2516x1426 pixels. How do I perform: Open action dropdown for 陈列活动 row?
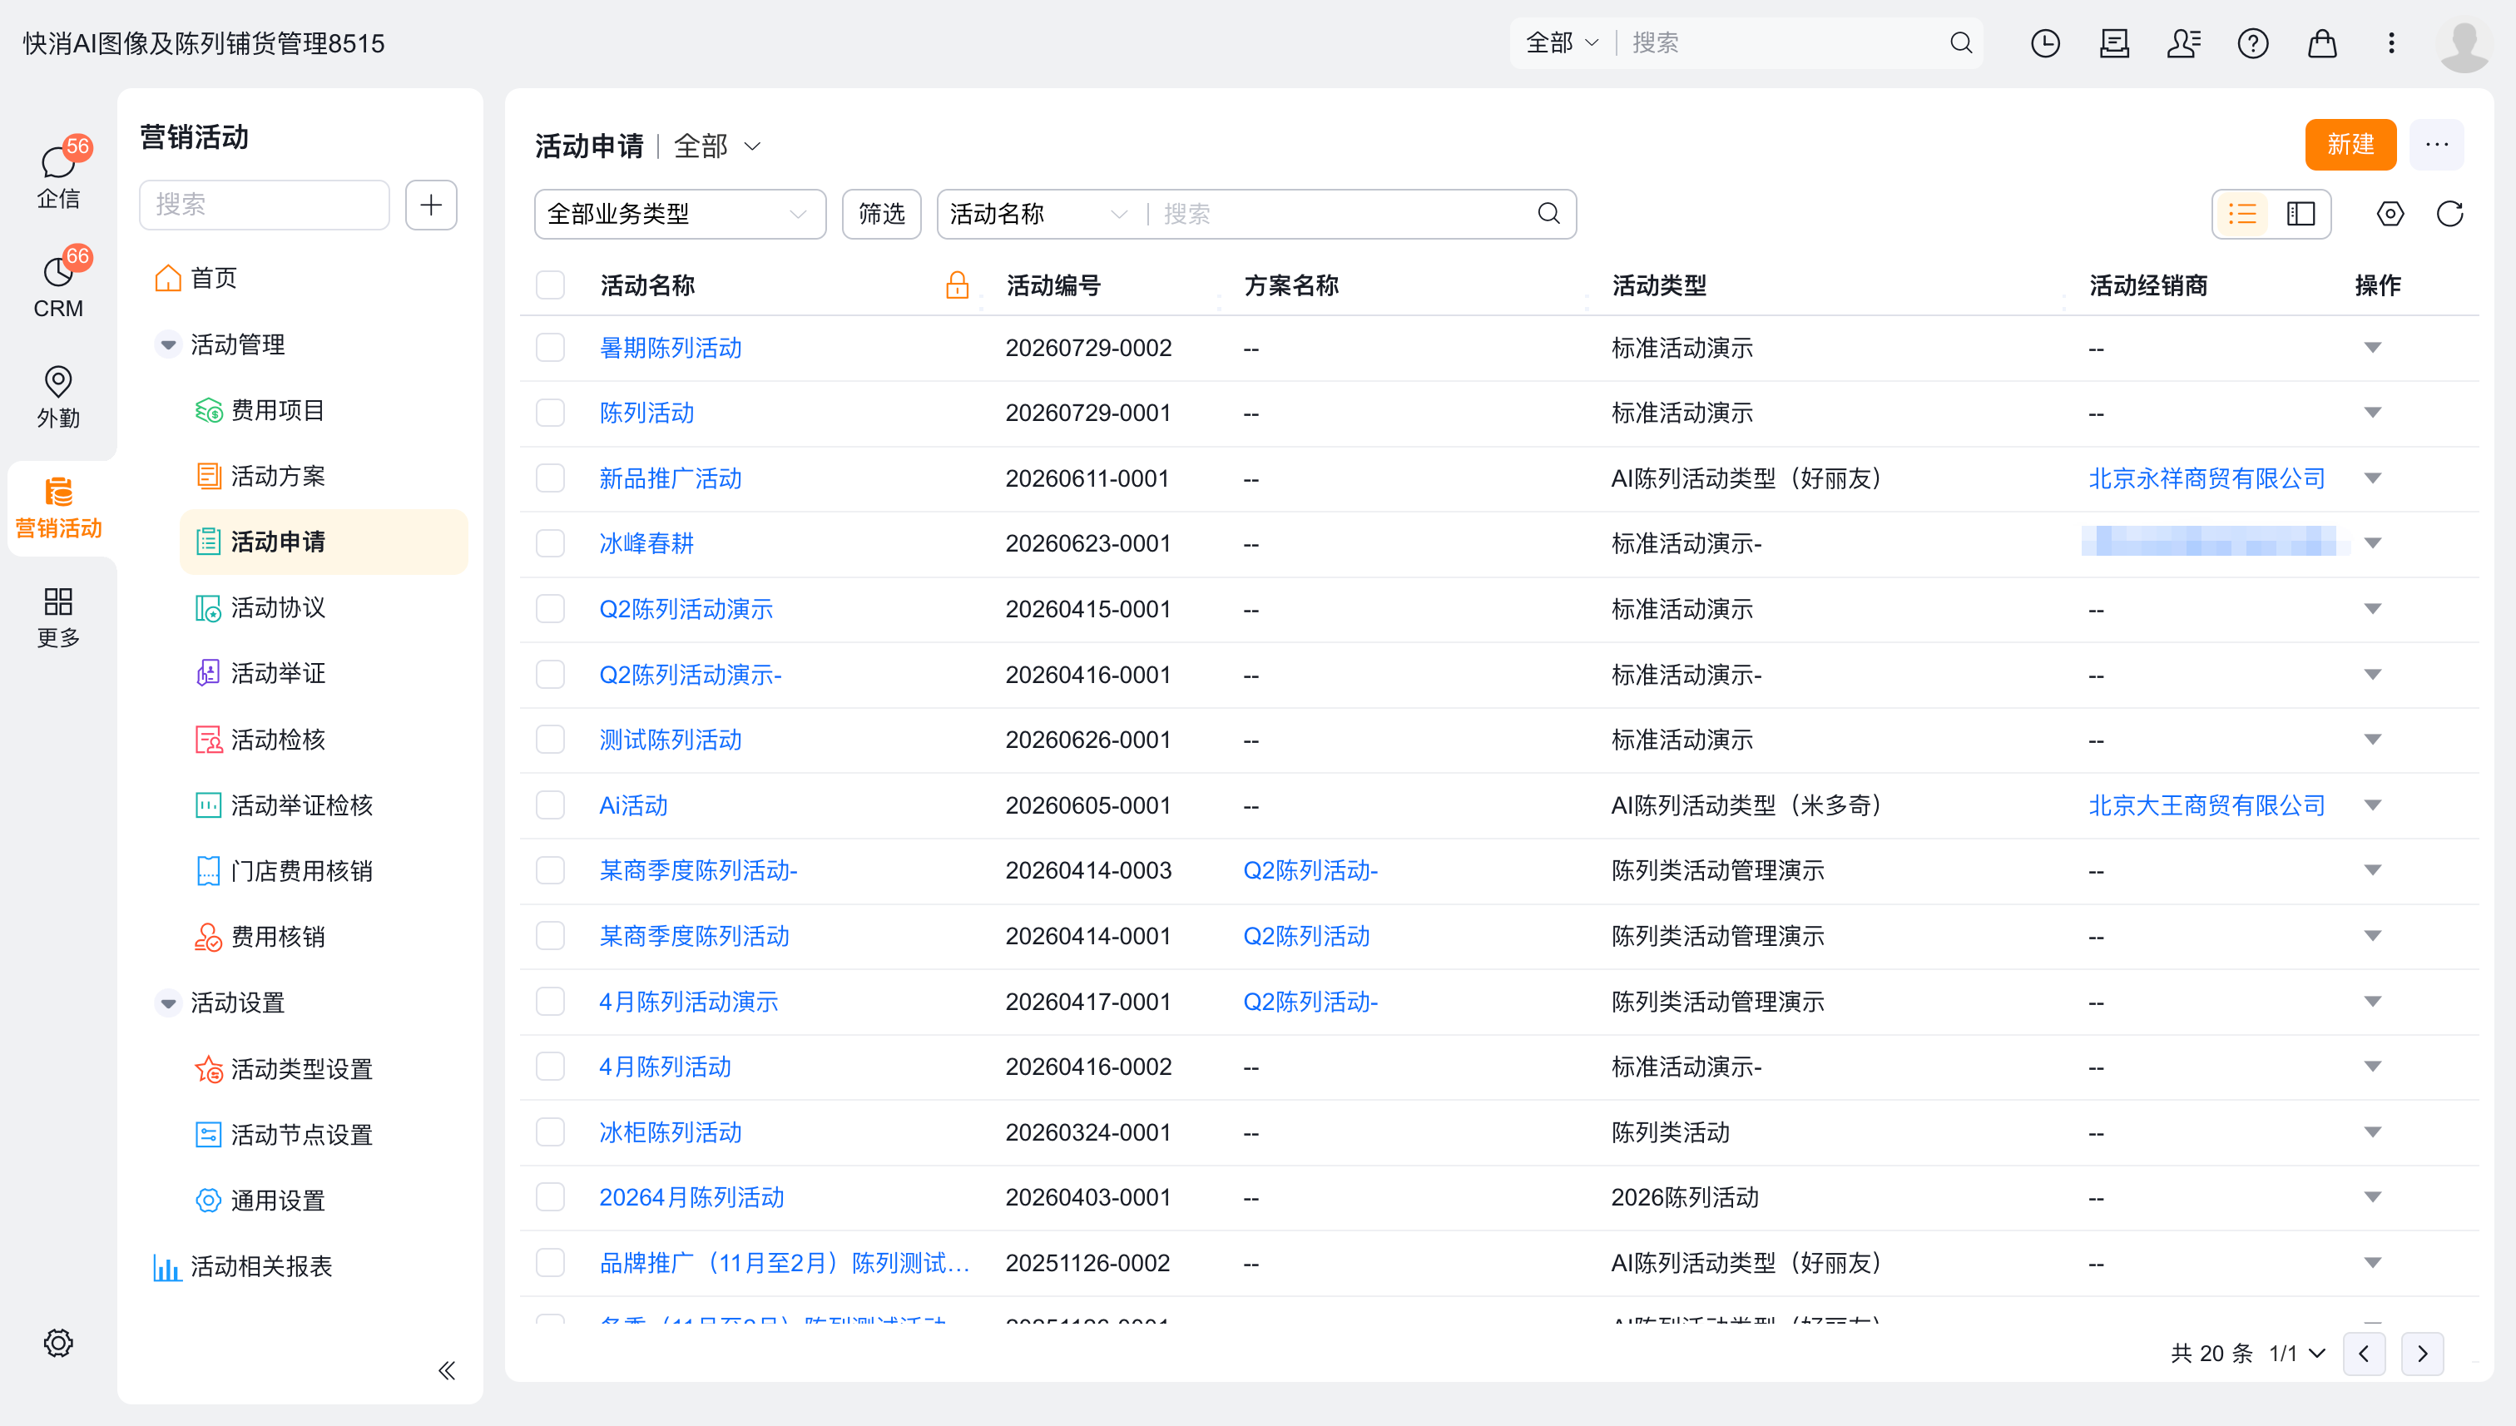point(2372,413)
